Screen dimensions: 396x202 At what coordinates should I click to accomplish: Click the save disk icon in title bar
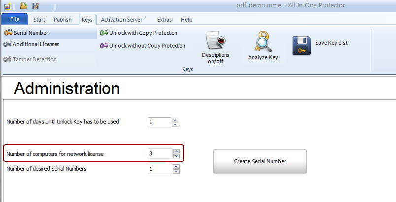coord(35,6)
